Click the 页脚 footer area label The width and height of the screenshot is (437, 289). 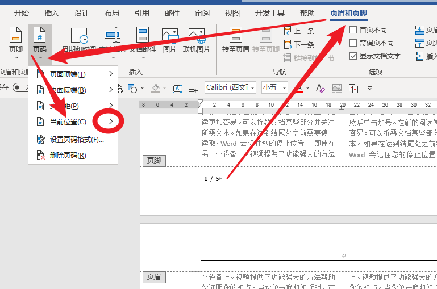click(154, 161)
